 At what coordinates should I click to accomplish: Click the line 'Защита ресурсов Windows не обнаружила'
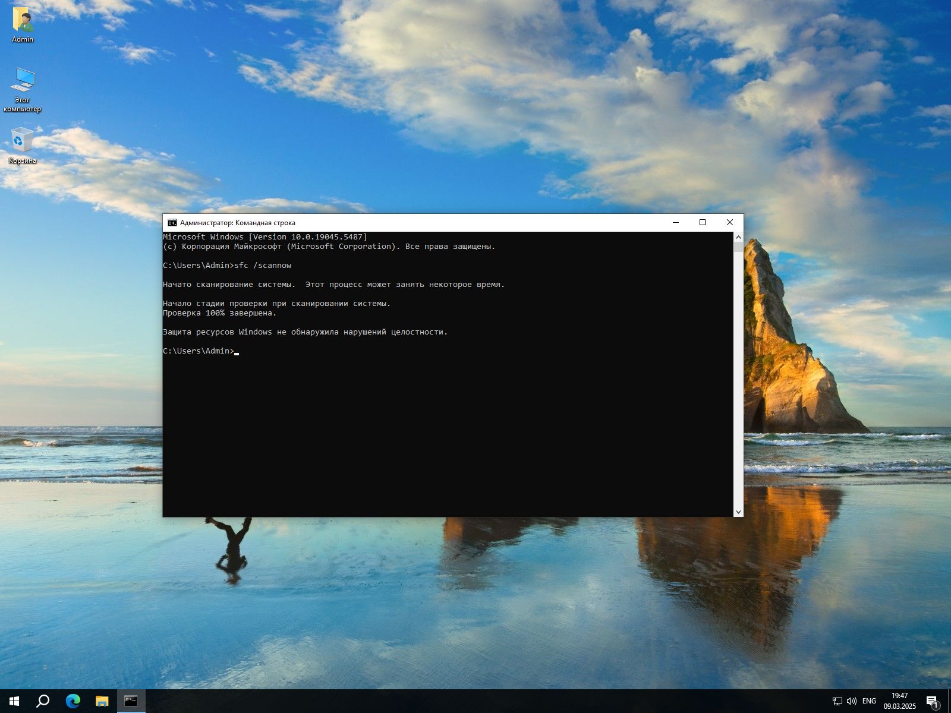(306, 332)
